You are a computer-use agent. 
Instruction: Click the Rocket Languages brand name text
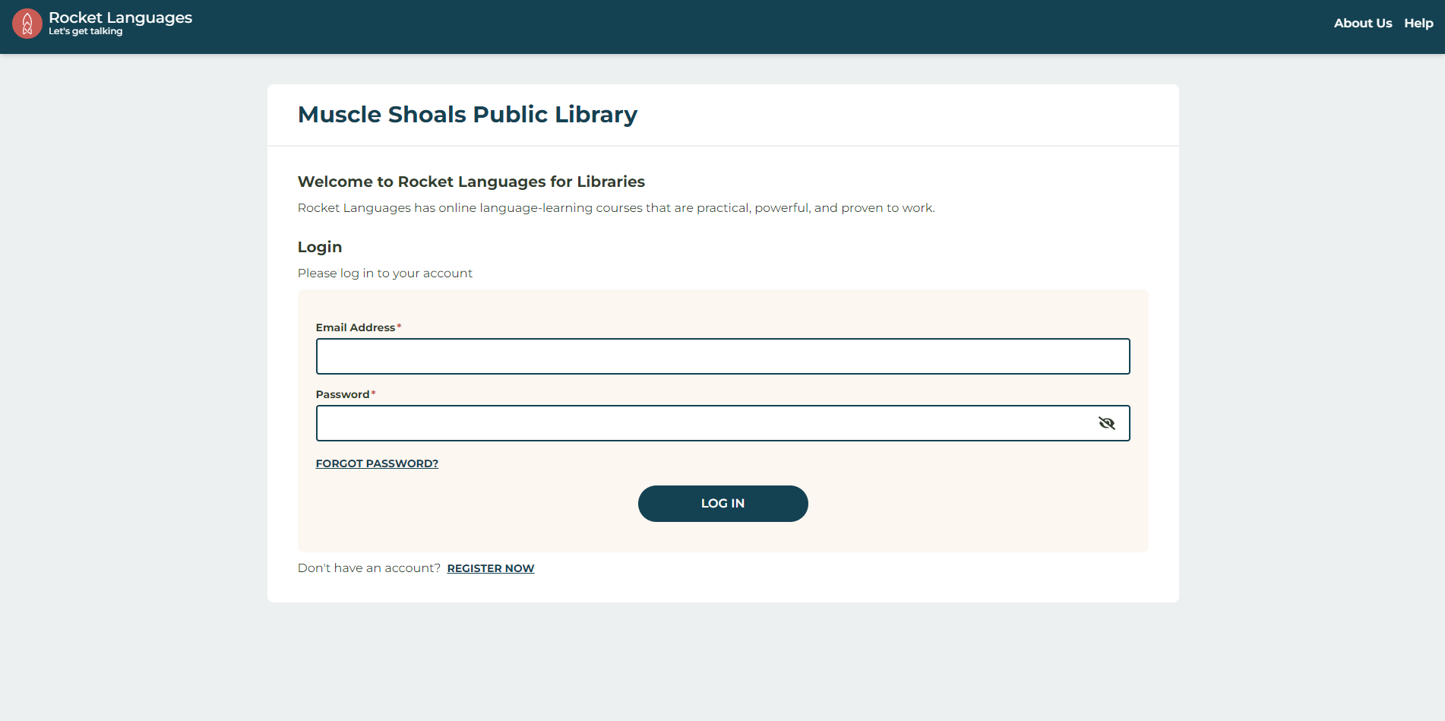(120, 17)
